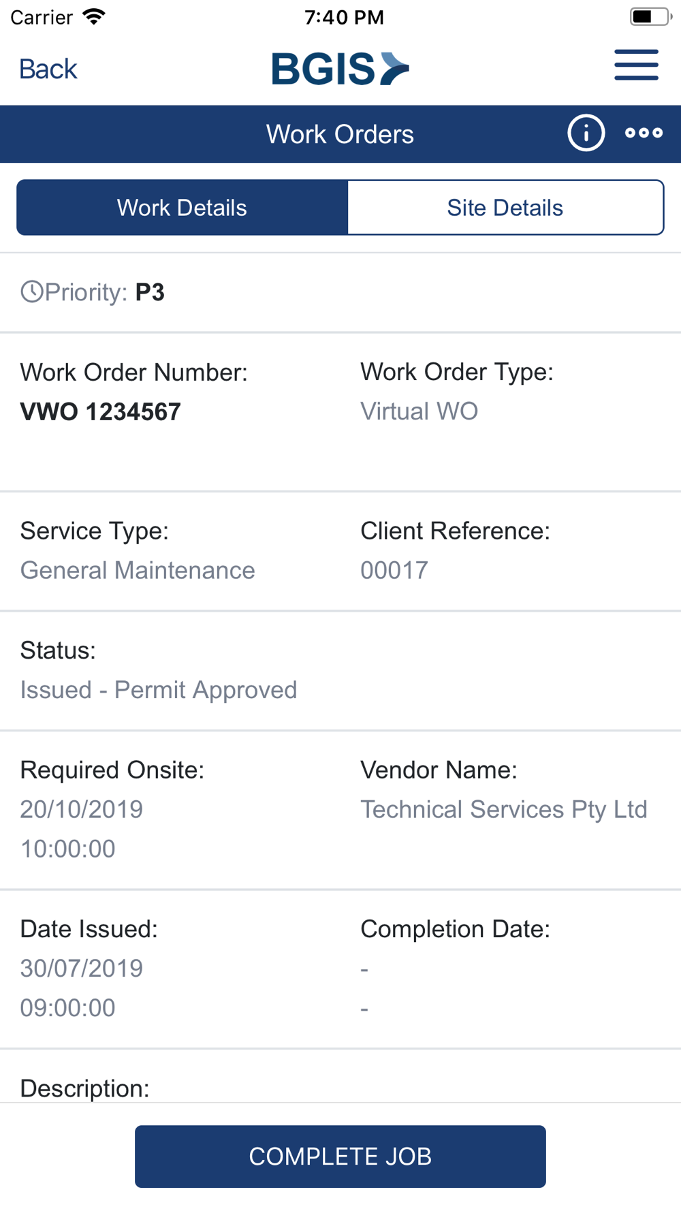
Task: Tap the client reference 00017
Action: pyautogui.click(x=394, y=570)
